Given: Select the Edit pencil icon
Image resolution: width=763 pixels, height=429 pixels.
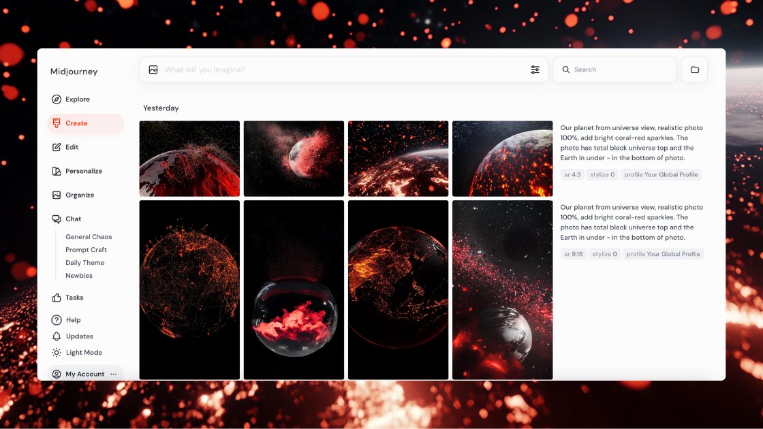Looking at the screenshot, I should [x=57, y=147].
